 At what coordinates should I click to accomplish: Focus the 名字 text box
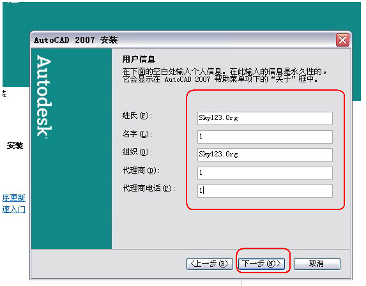tap(264, 137)
